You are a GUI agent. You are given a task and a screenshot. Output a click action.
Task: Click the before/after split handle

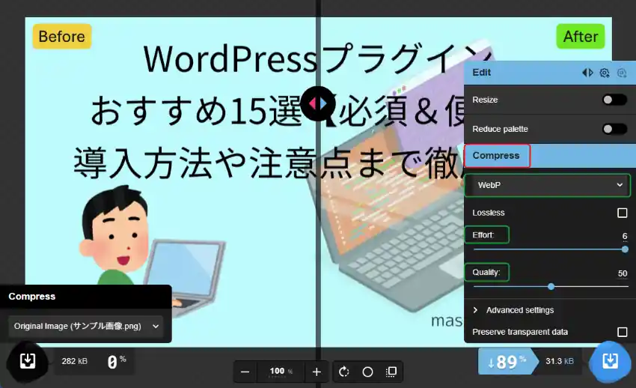[318, 104]
